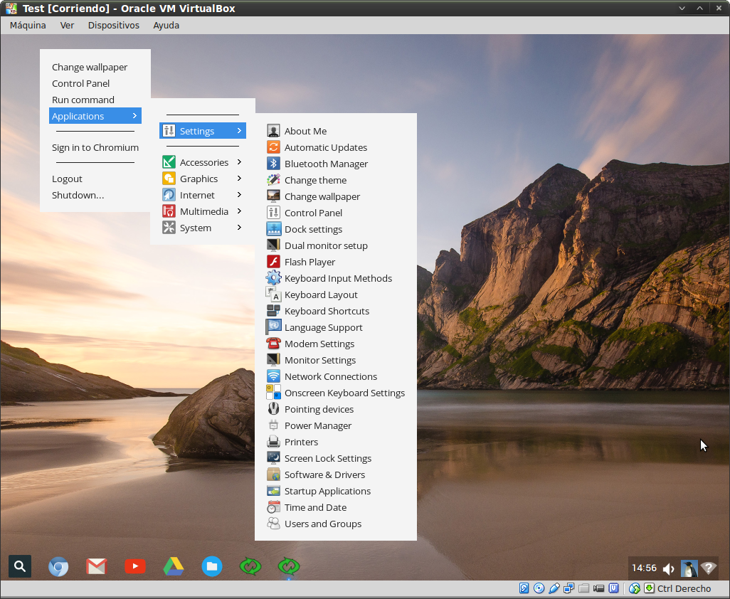This screenshot has width=730, height=599.
Task: Open the Dispositivos menu in VirtualBox
Action: [x=113, y=25]
